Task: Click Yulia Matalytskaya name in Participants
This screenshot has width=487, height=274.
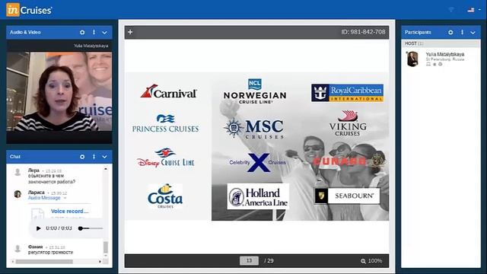Action: click(x=444, y=54)
